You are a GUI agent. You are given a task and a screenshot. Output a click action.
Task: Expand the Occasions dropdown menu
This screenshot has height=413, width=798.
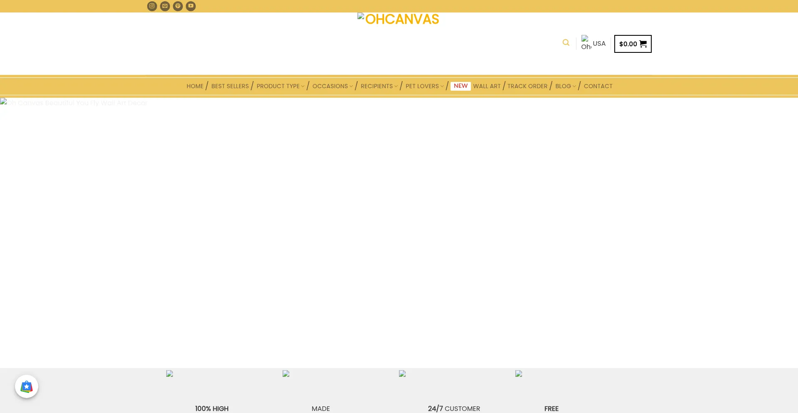click(332, 86)
